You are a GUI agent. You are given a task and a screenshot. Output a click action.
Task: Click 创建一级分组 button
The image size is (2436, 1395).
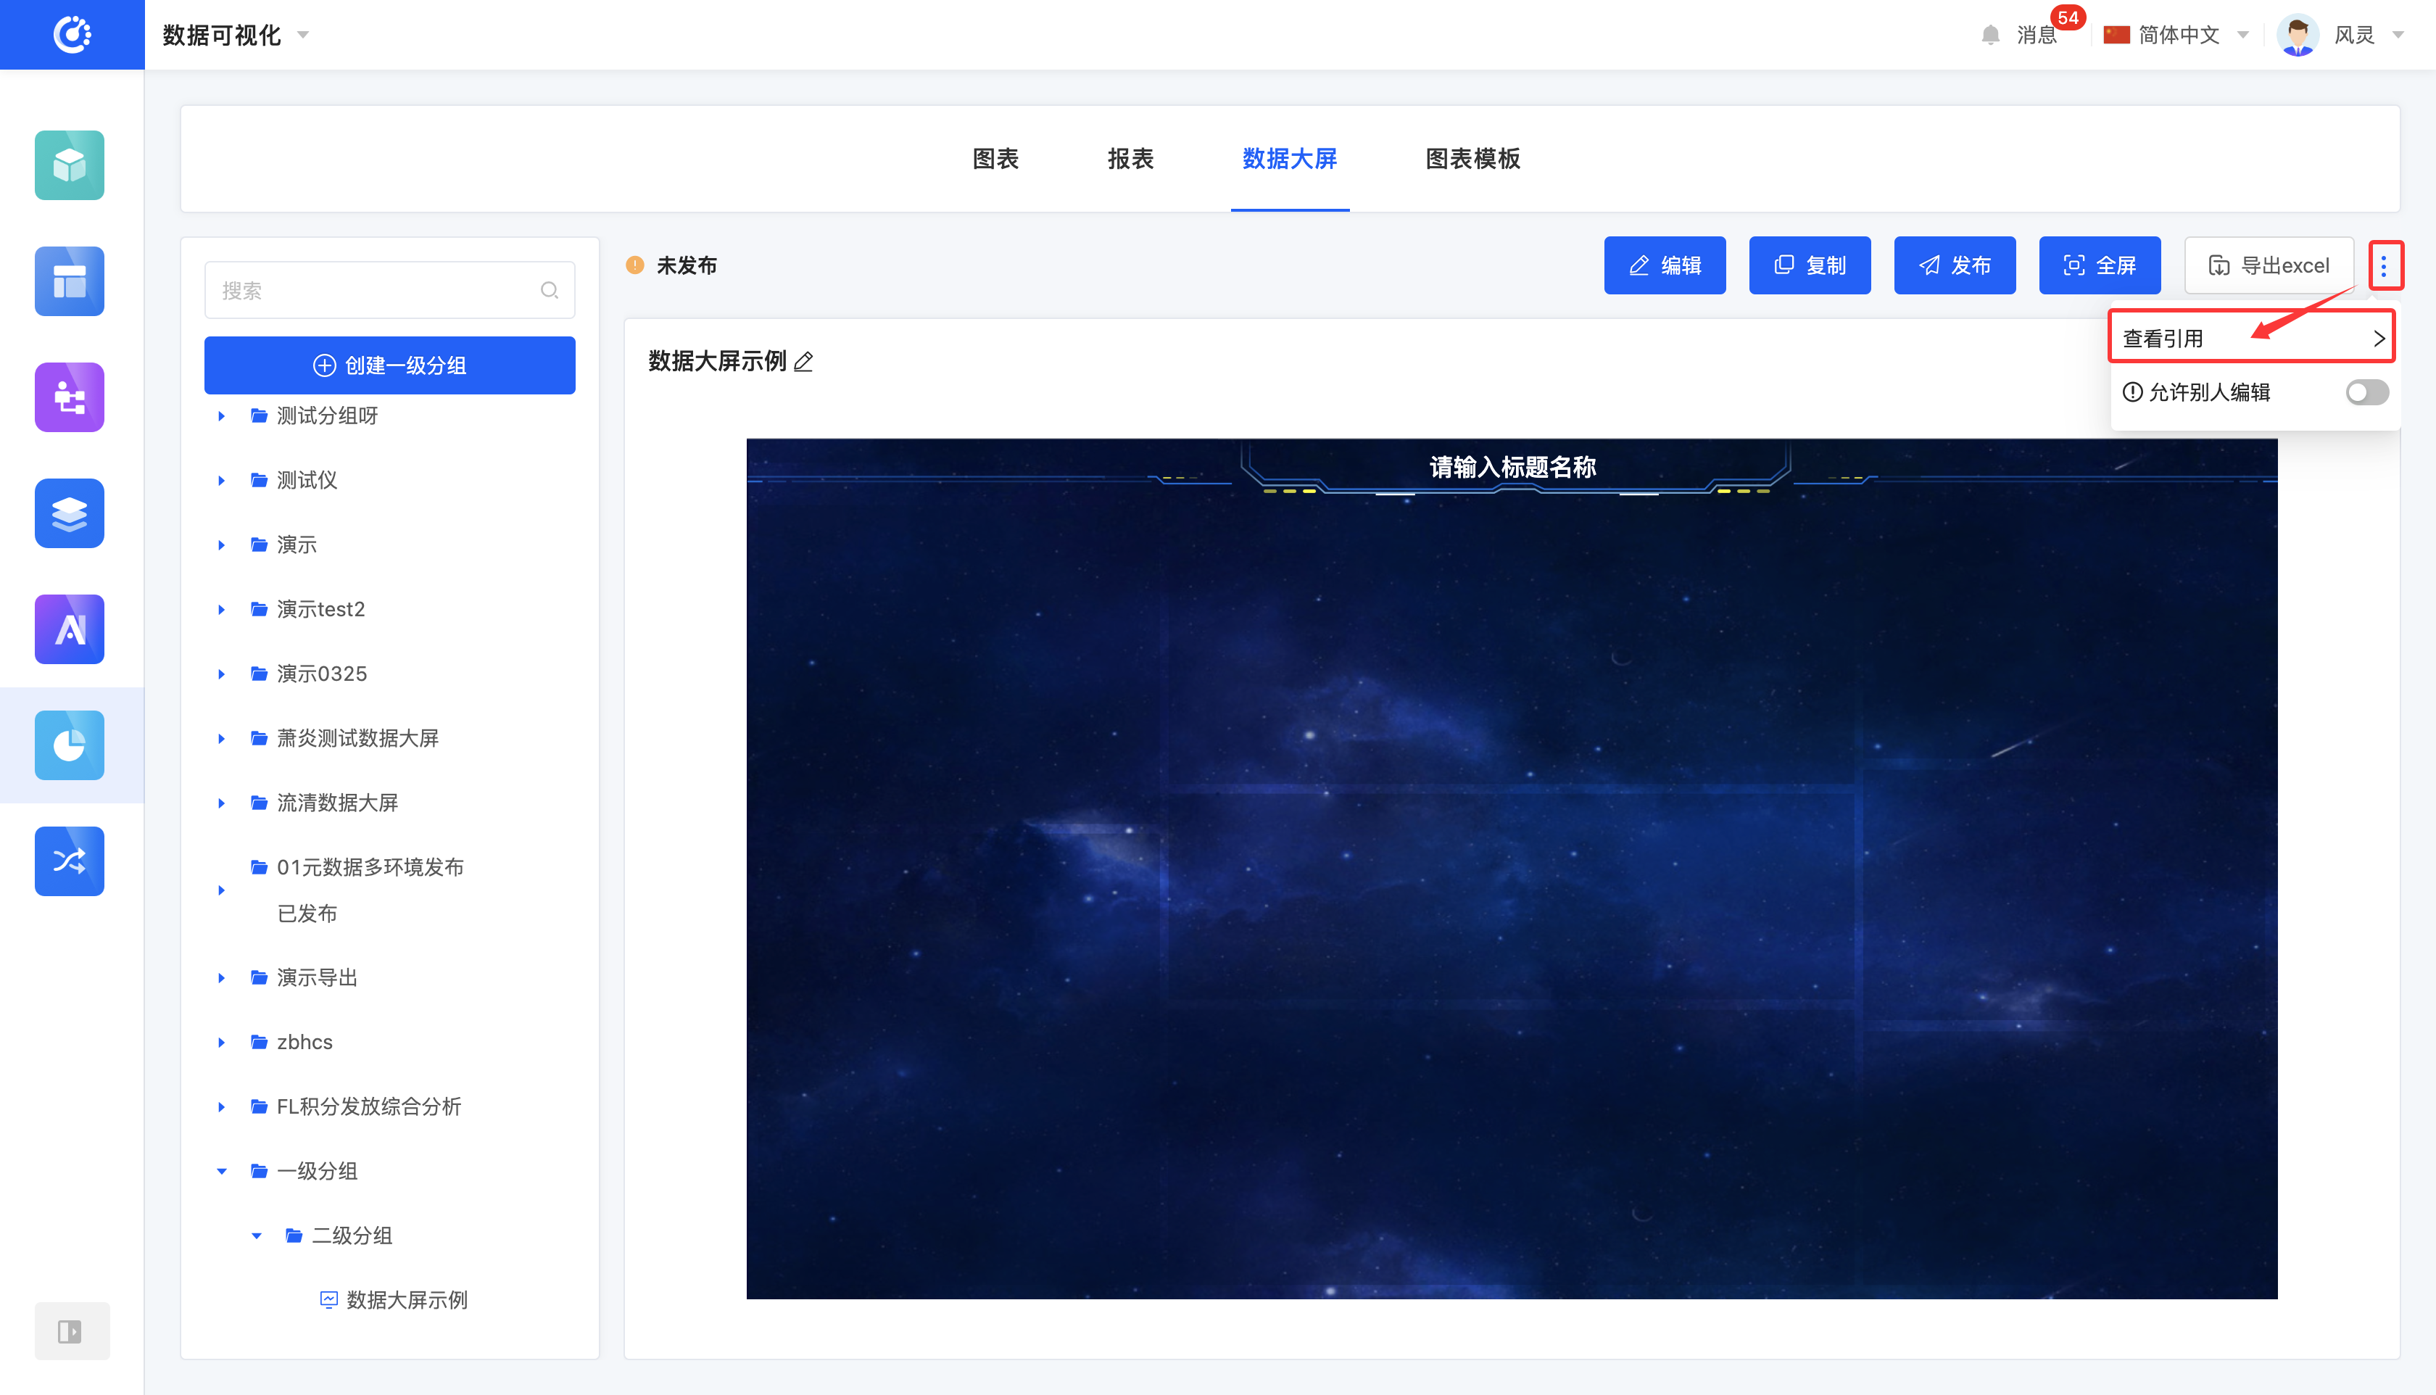click(x=389, y=365)
